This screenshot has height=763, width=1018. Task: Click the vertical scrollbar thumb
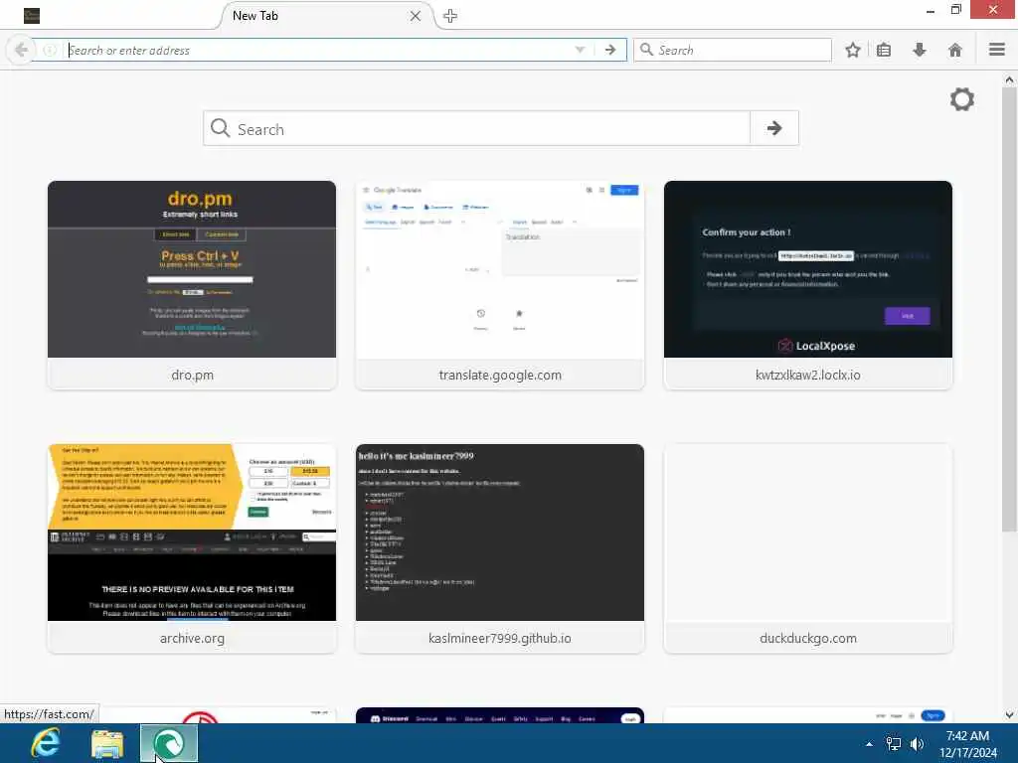point(1009,309)
